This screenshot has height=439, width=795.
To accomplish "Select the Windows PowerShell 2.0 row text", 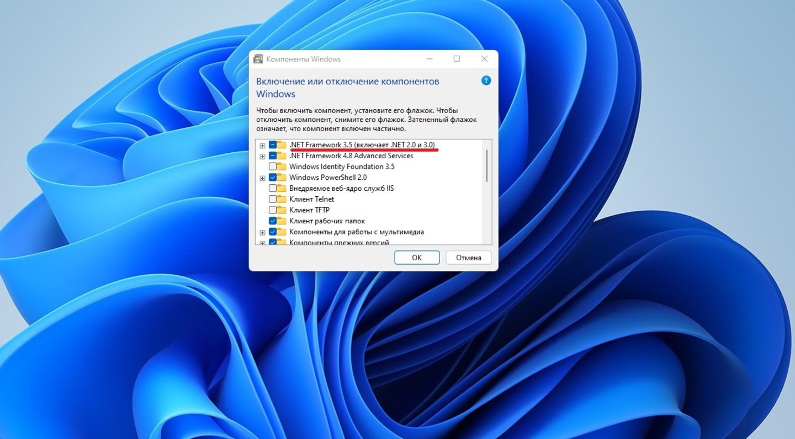I will point(328,178).
